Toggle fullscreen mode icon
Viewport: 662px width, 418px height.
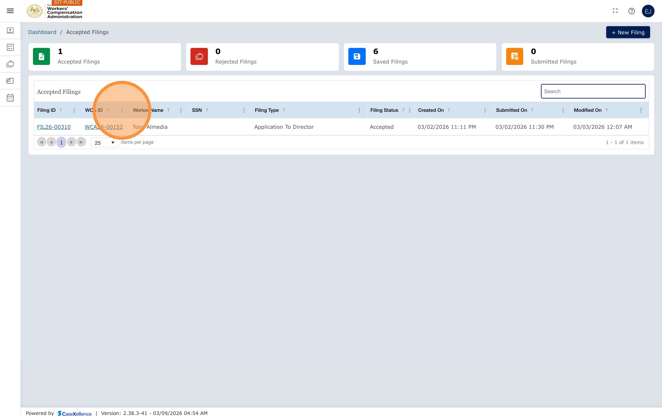pyautogui.click(x=615, y=11)
